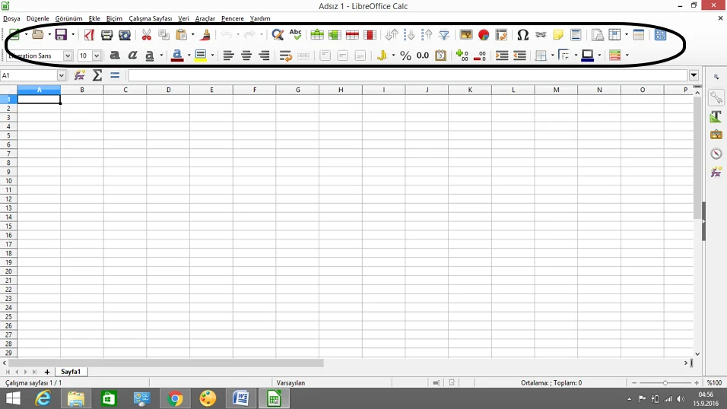
Task: Open the Düzenle menu
Action: [x=37, y=18]
